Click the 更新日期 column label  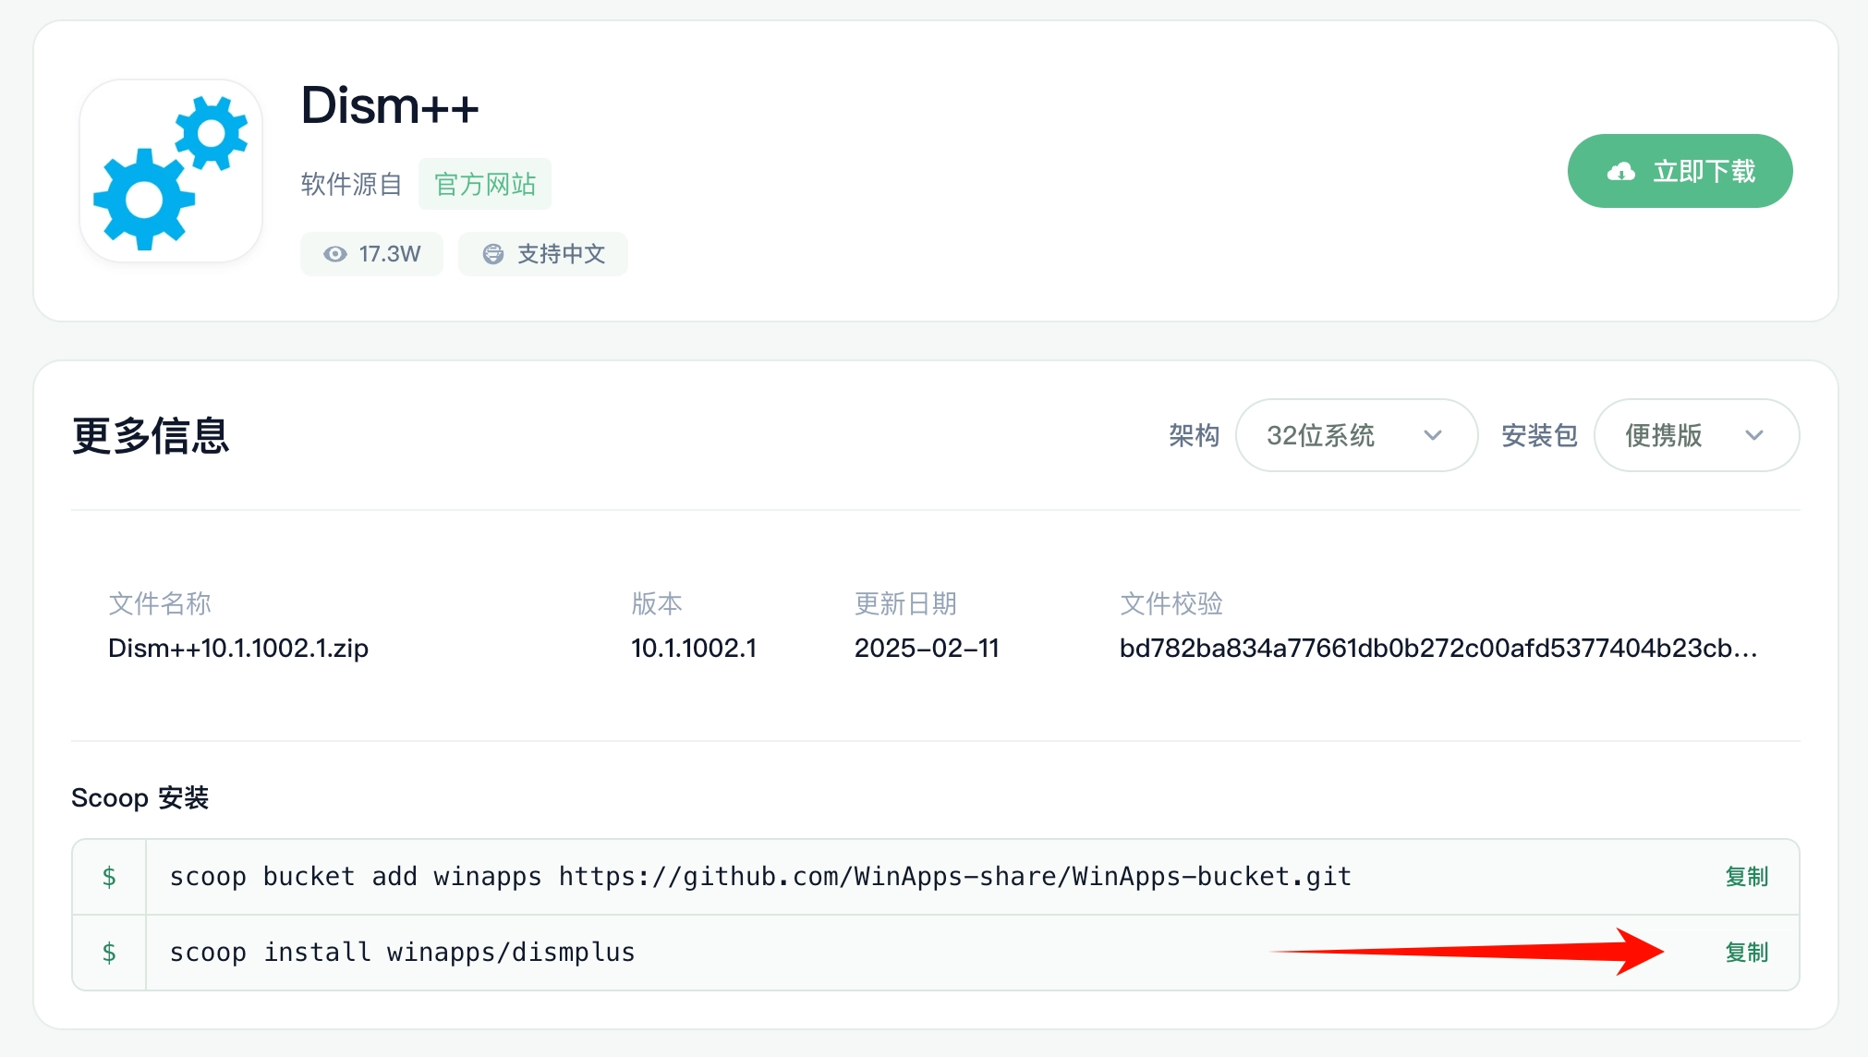click(x=905, y=603)
